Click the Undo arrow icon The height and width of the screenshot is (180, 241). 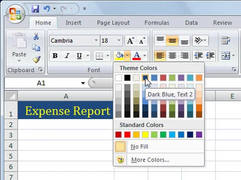pos(47,9)
